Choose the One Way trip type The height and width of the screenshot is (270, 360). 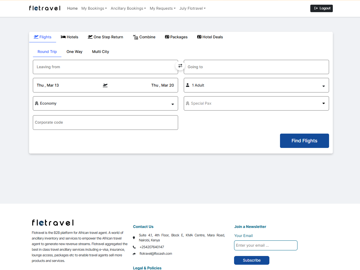[x=74, y=52]
